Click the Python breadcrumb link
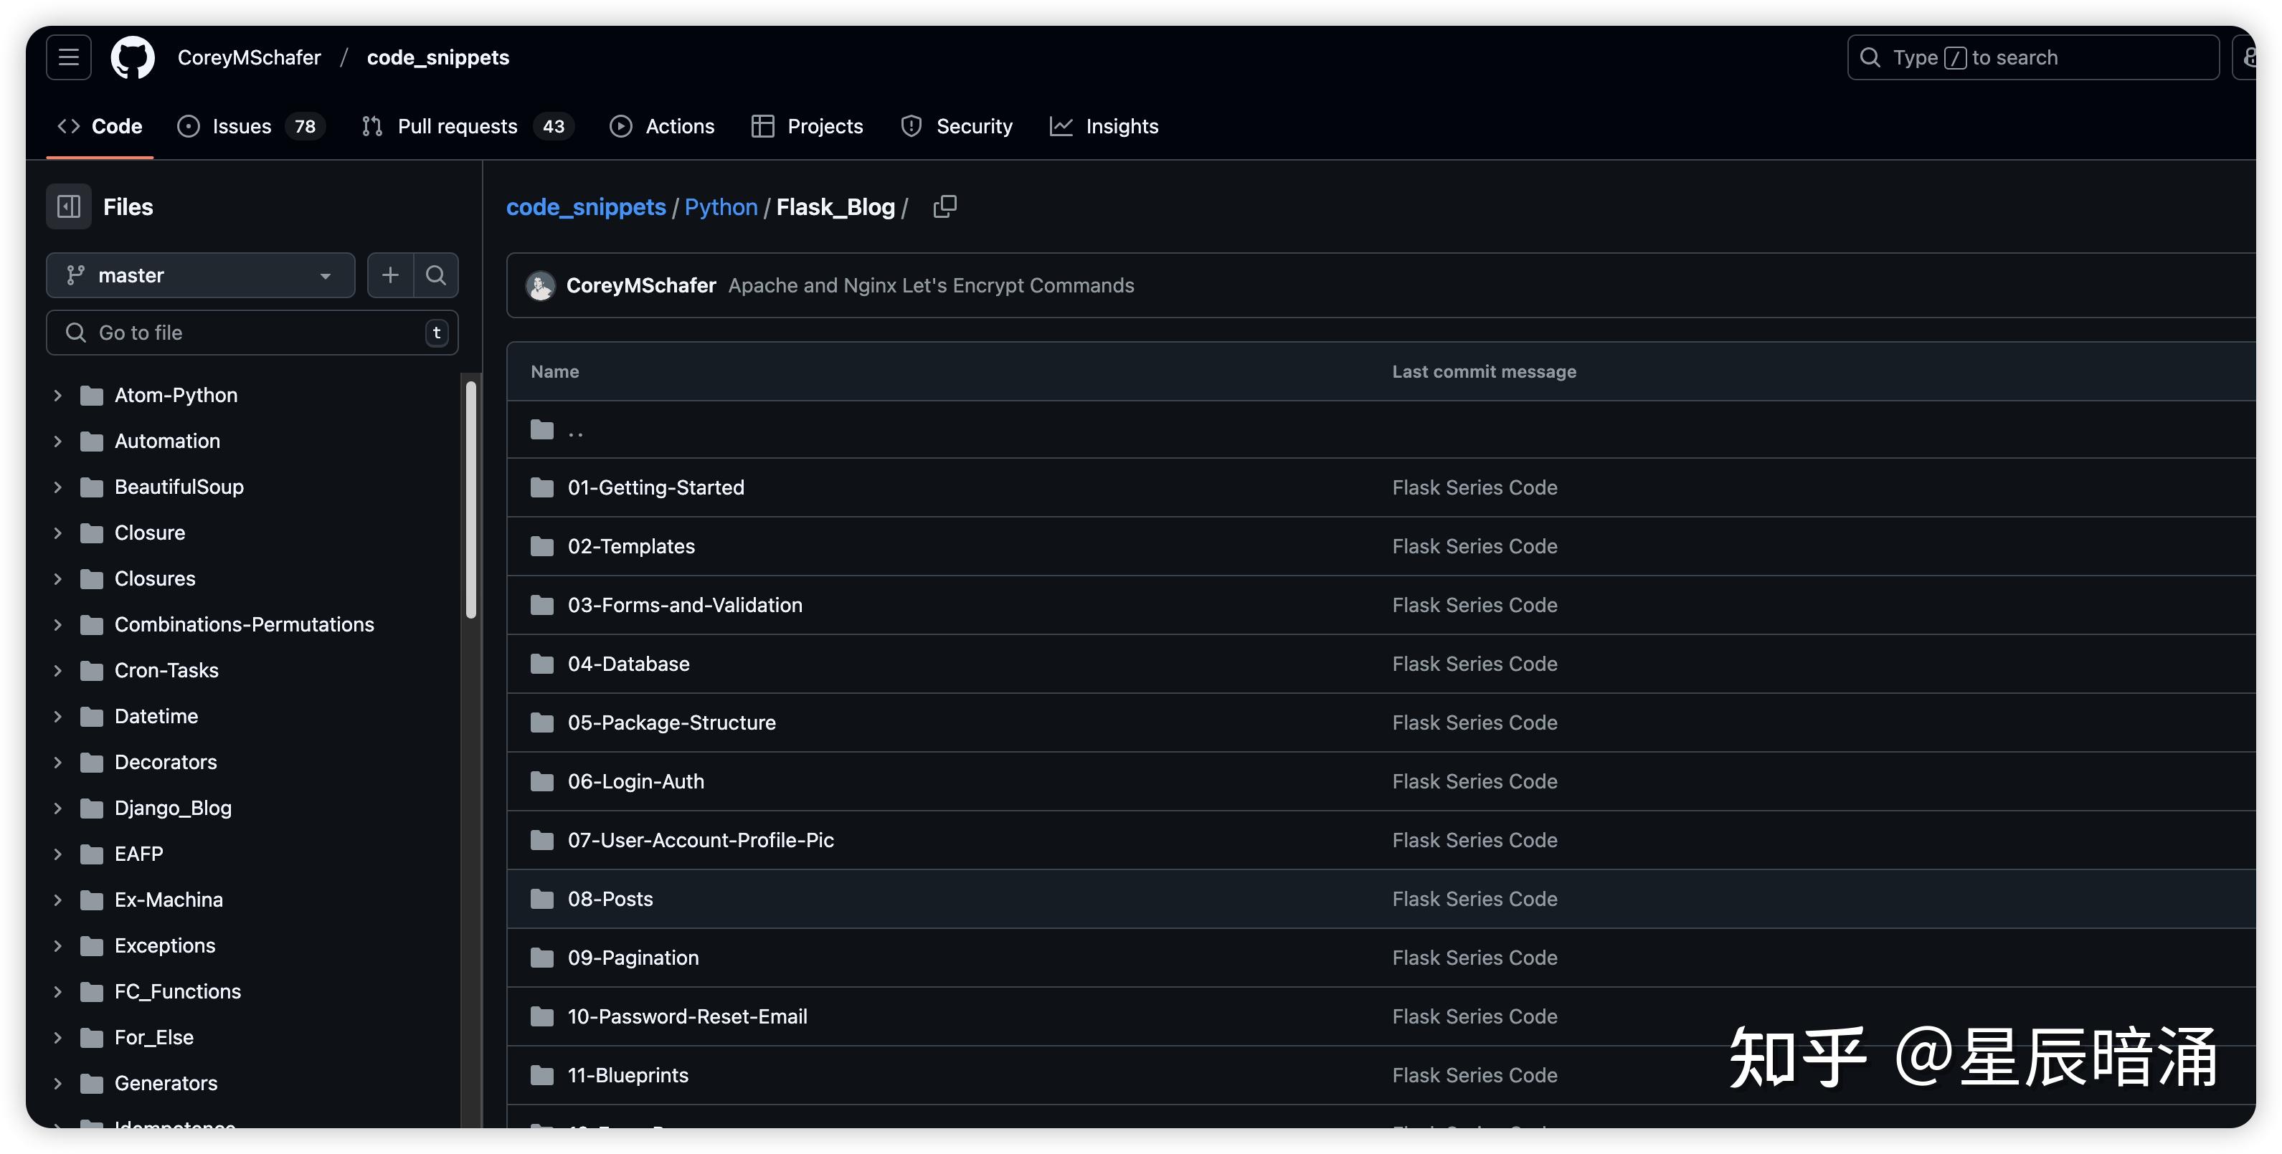The image size is (2282, 1154). pos(720,207)
